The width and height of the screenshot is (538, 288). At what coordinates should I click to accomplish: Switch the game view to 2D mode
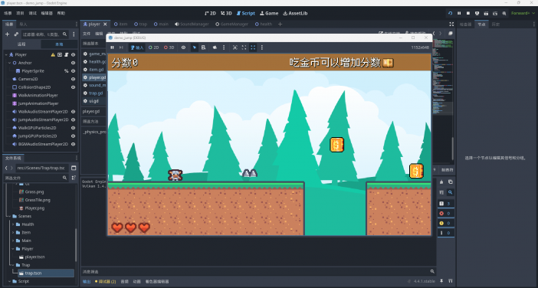[x=153, y=47]
